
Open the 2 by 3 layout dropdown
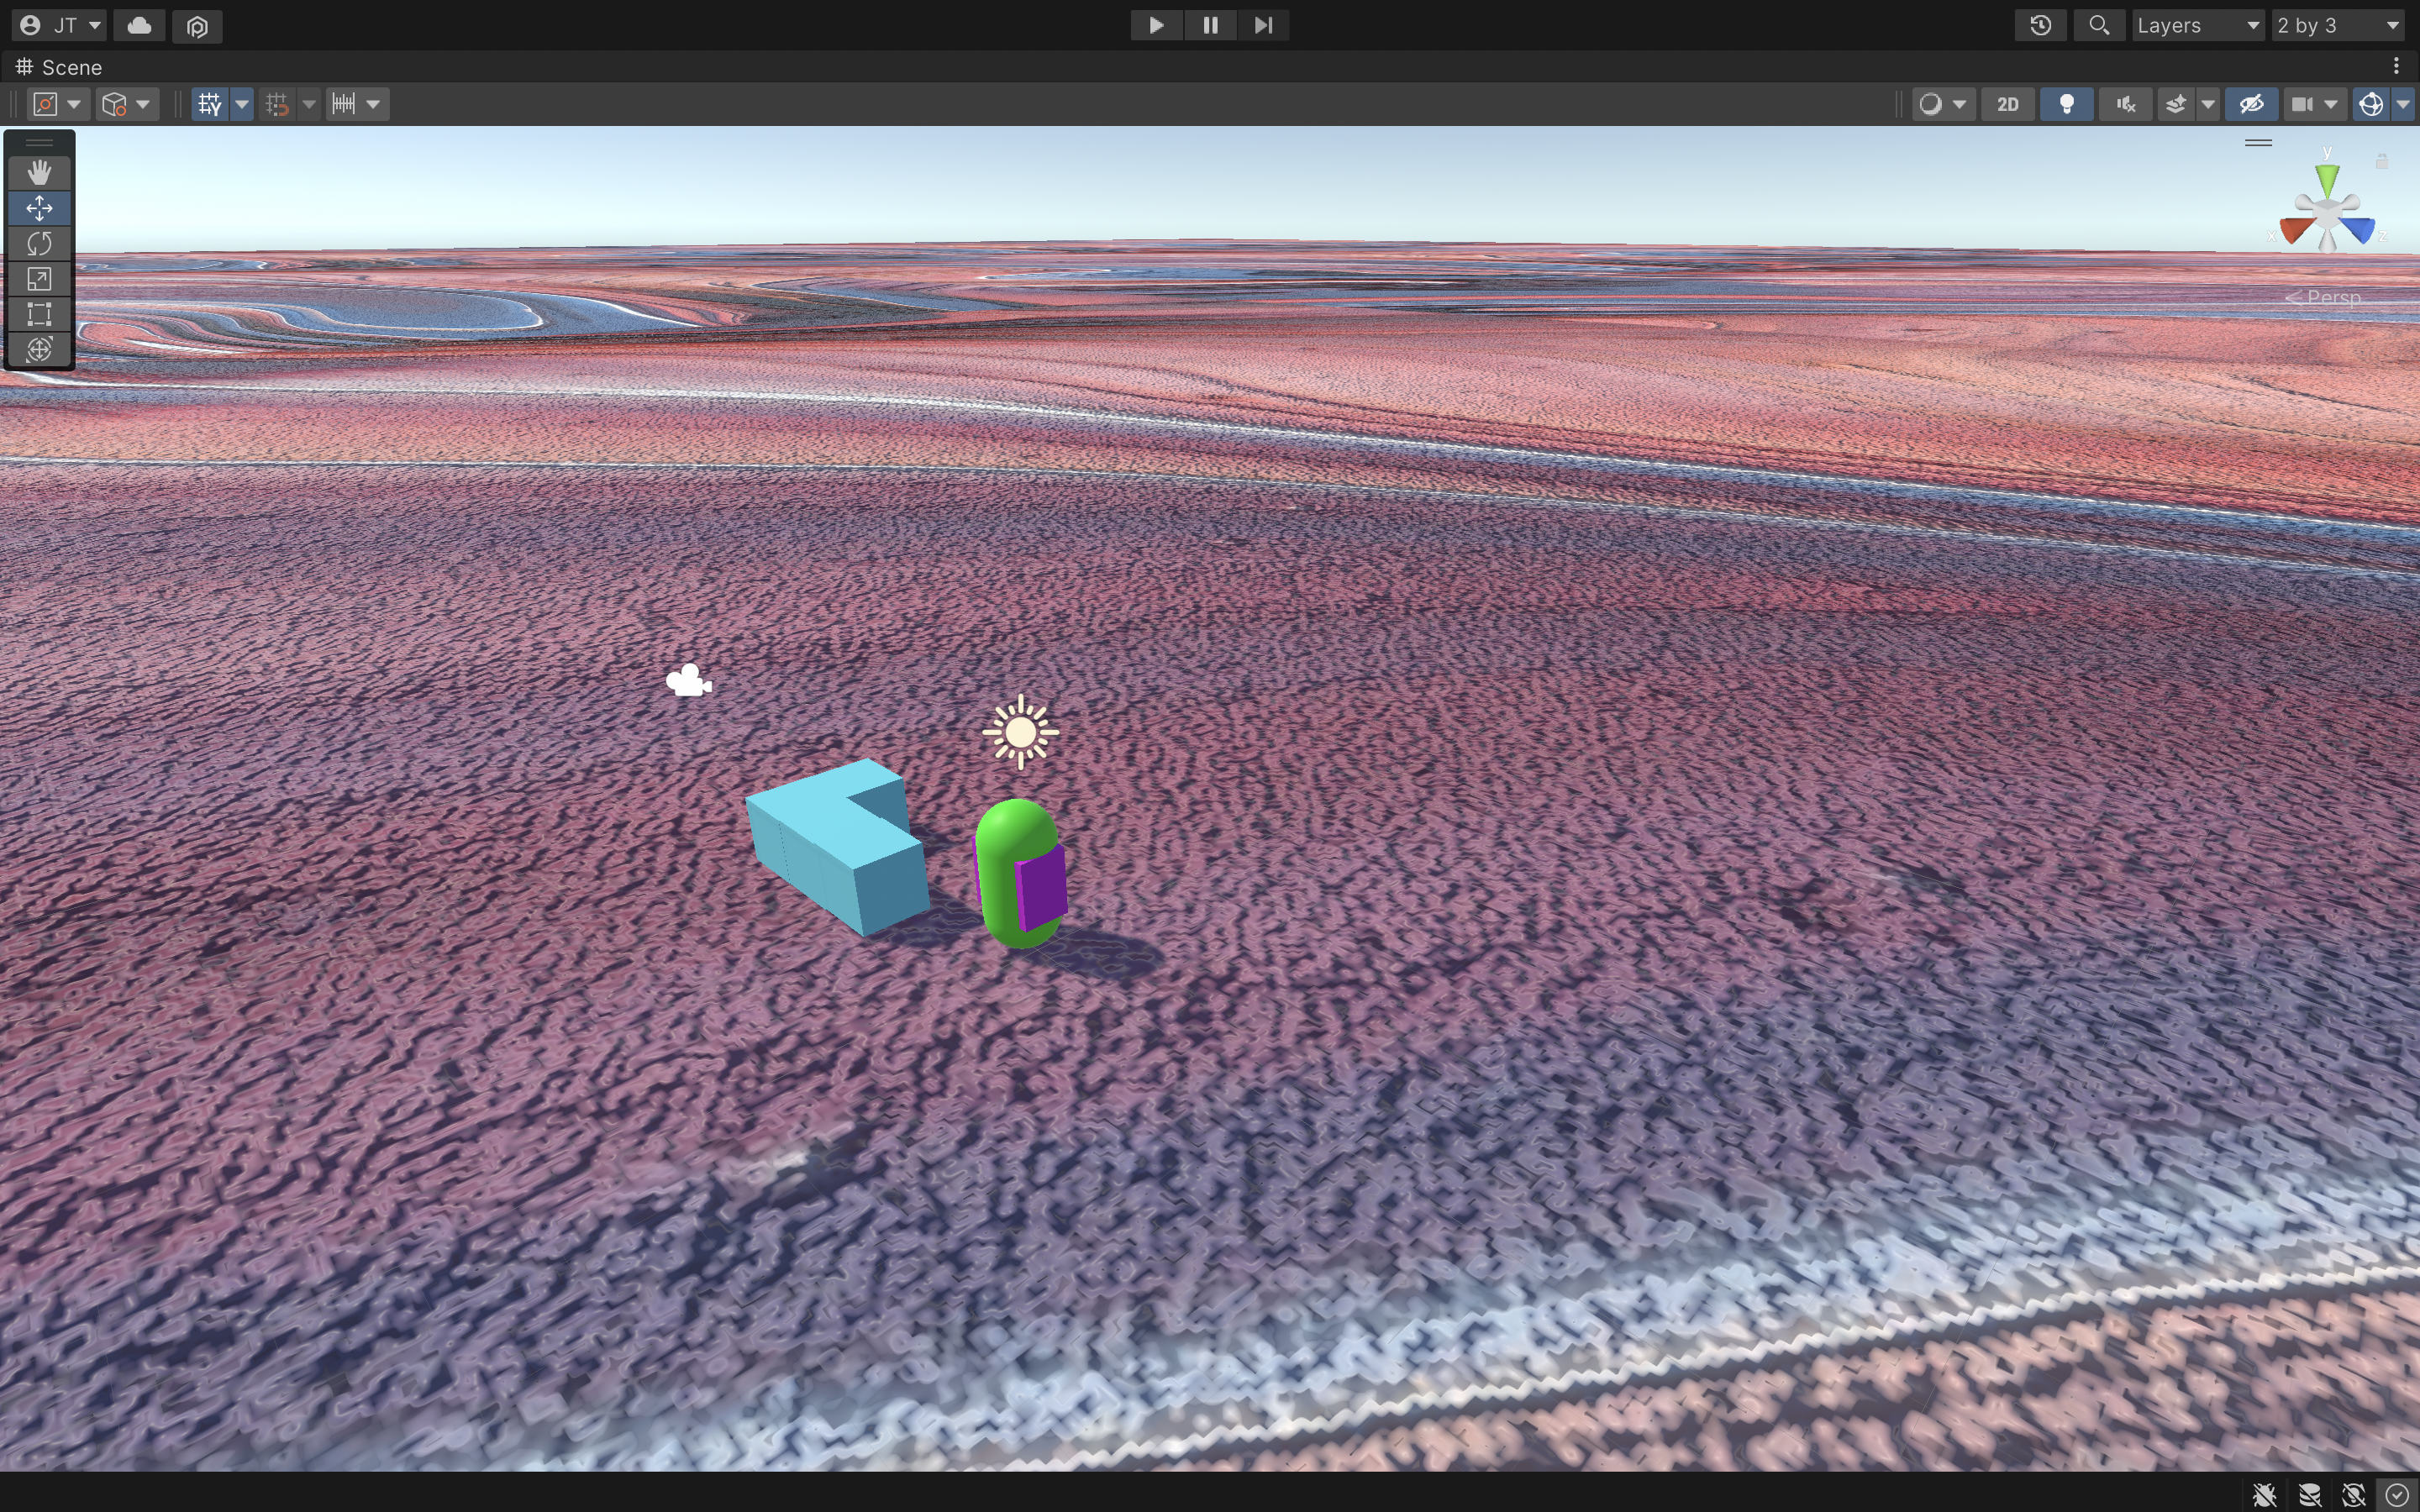point(2337,25)
